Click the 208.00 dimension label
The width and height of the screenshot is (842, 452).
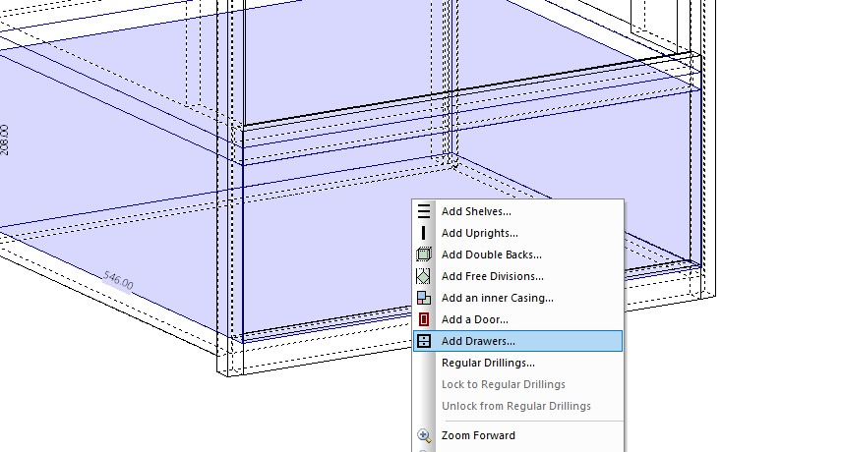pos(4,140)
